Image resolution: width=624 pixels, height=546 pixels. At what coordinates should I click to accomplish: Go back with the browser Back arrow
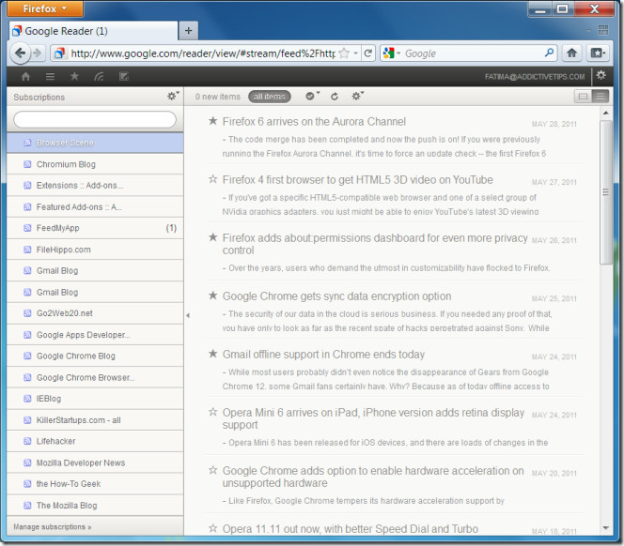[21, 53]
